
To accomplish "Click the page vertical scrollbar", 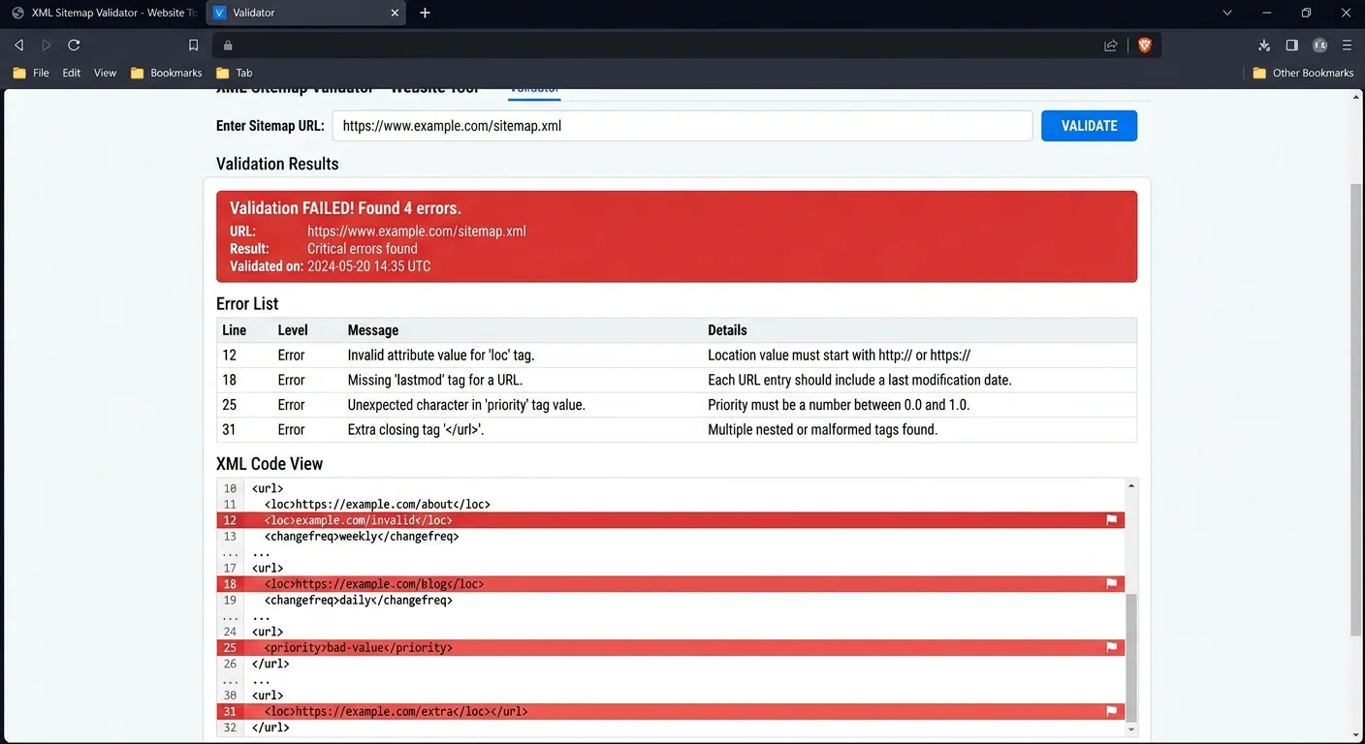I will pyautogui.click(x=1356, y=409).
